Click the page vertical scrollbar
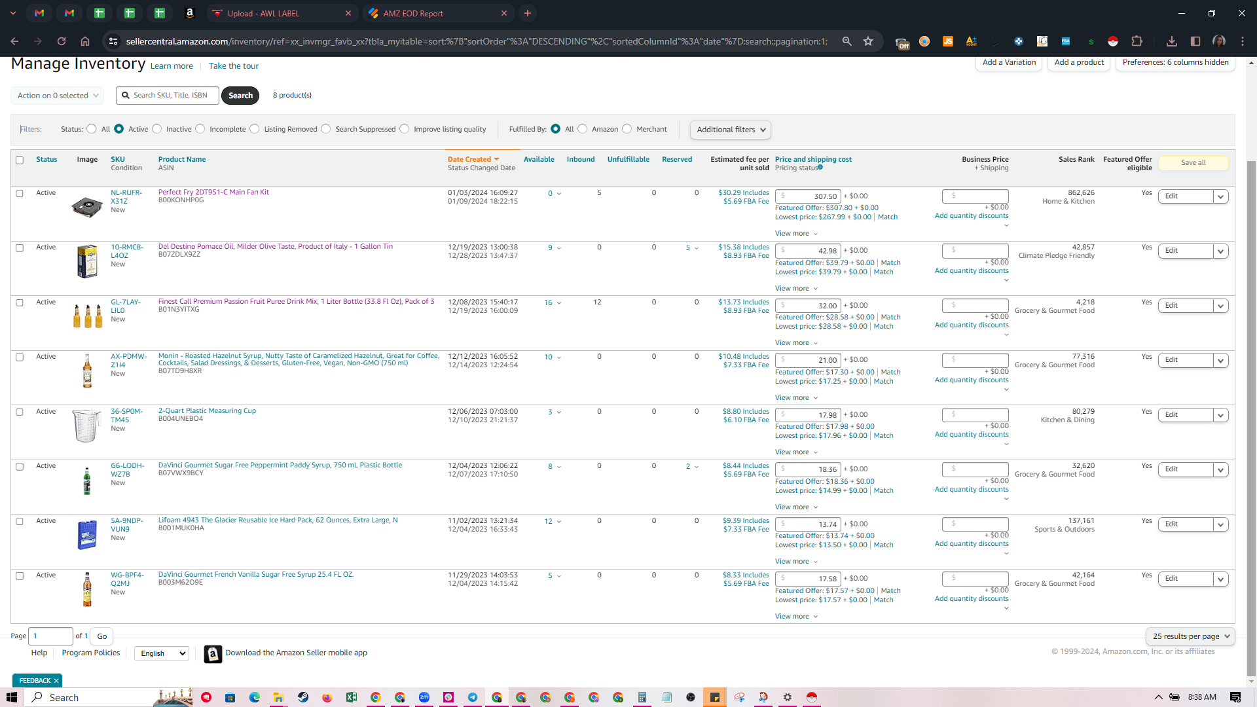The image size is (1257, 707). coord(1251,419)
